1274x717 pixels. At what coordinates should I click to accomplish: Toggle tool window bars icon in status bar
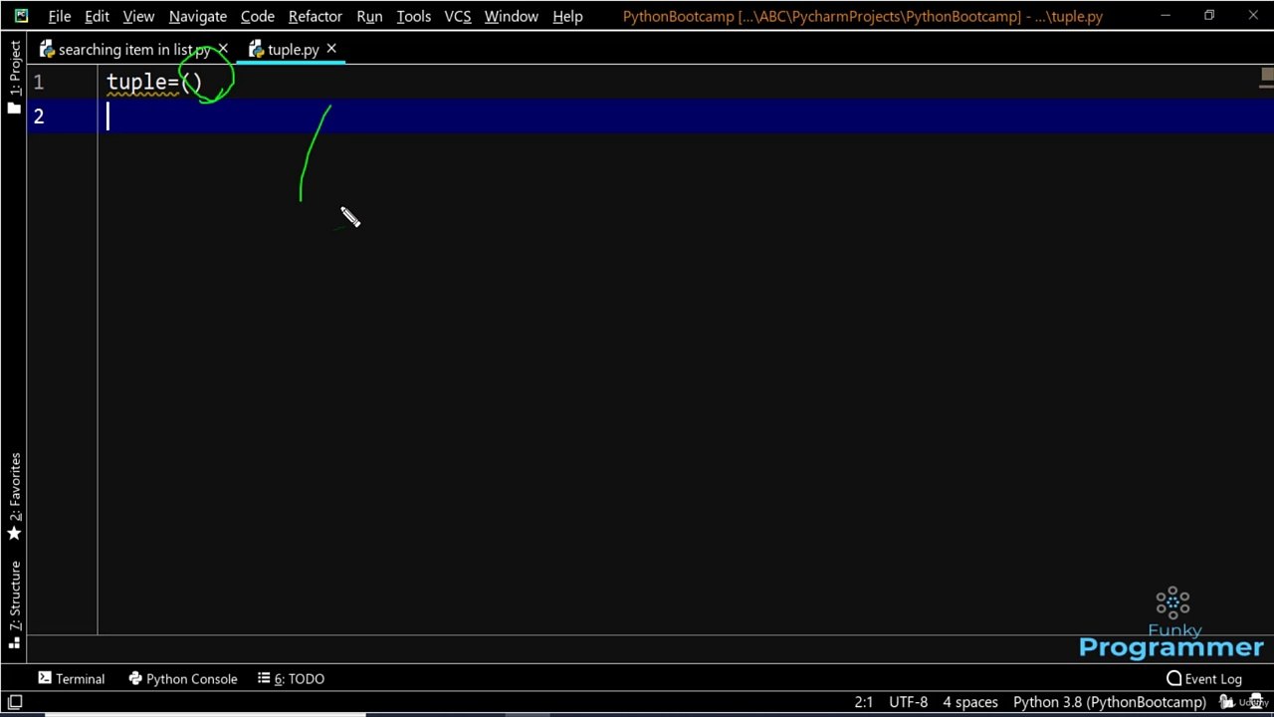pos(15,703)
